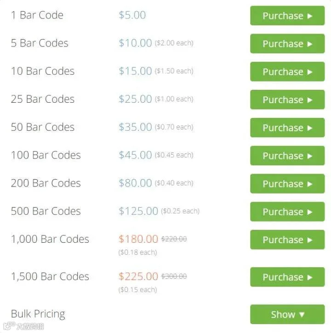Click the $225.00 discounted price
331x333 pixels.
(138, 276)
